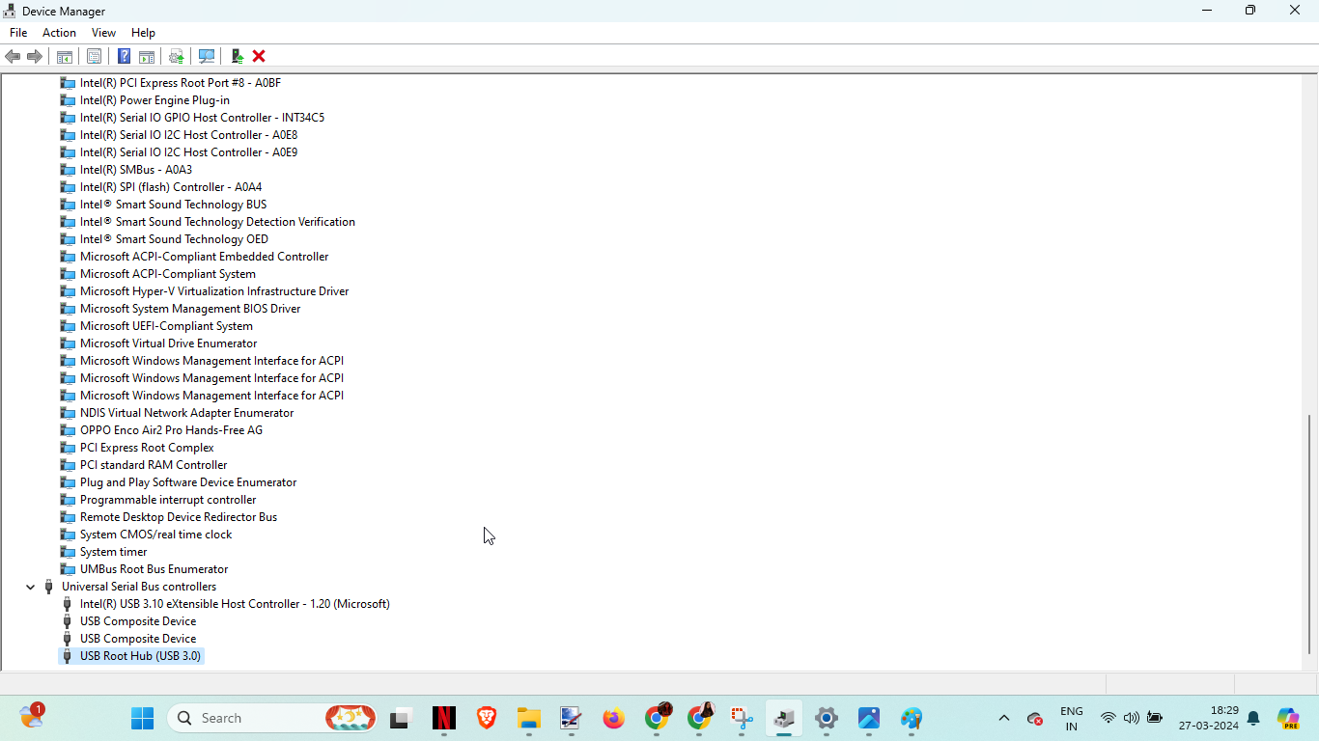Click Scan for hardware changes icon
Image resolution: width=1319 pixels, height=741 pixels.
click(206, 56)
